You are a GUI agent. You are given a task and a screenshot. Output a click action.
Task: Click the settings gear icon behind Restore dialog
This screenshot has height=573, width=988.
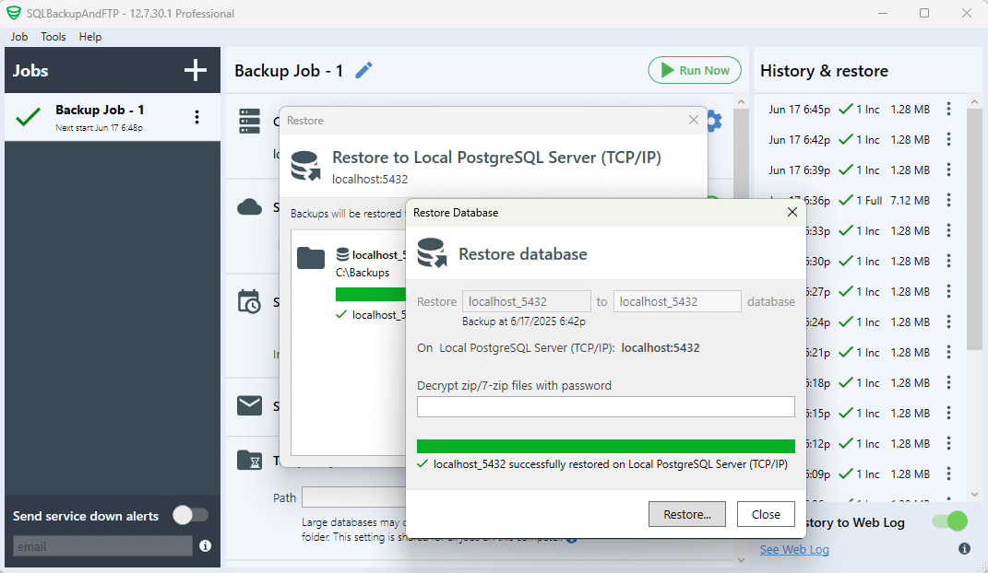[x=715, y=121]
